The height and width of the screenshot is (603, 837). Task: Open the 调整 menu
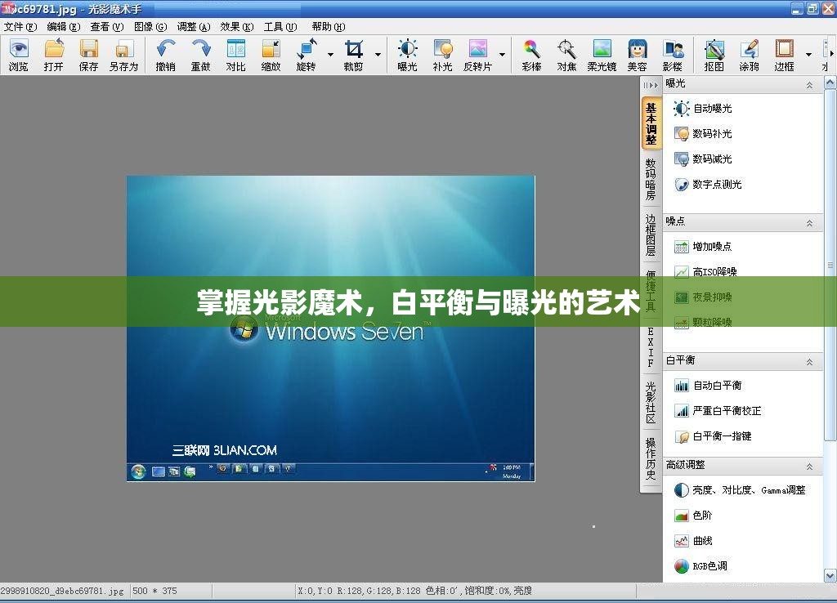[194, 27]
